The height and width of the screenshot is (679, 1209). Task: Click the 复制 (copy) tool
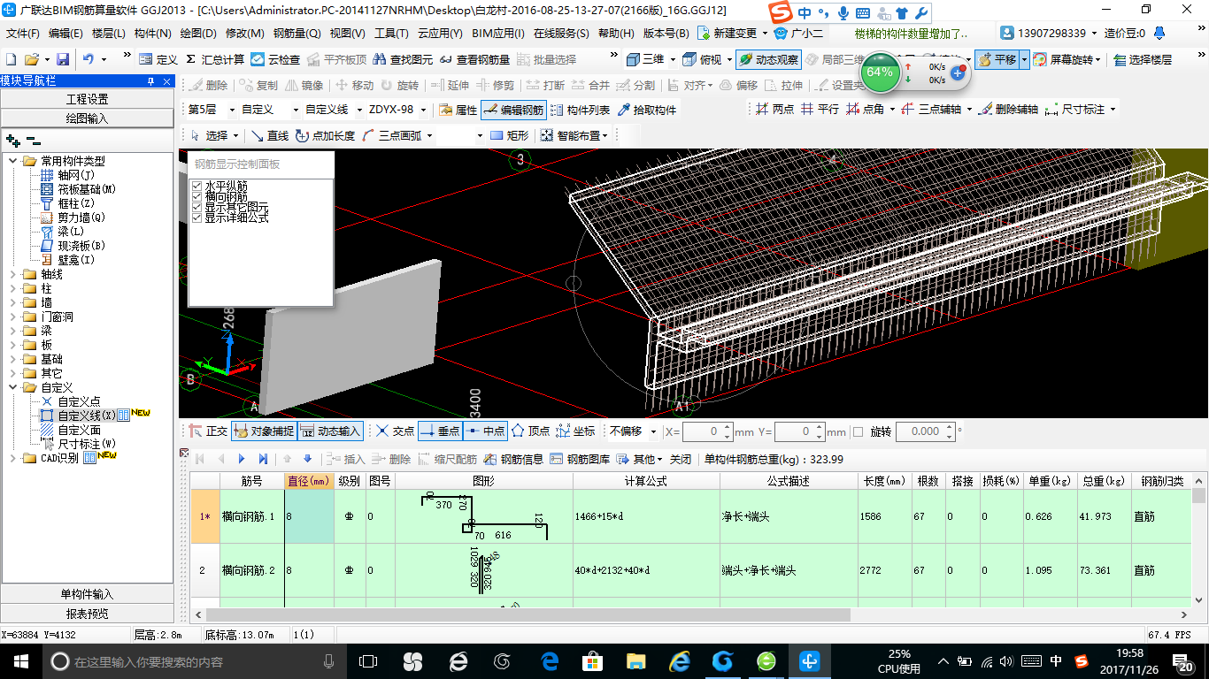[258, 85]
